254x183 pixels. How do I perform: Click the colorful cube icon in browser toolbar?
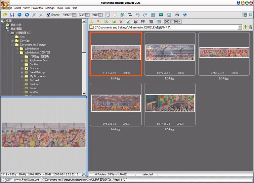click(x=136, y=22)
